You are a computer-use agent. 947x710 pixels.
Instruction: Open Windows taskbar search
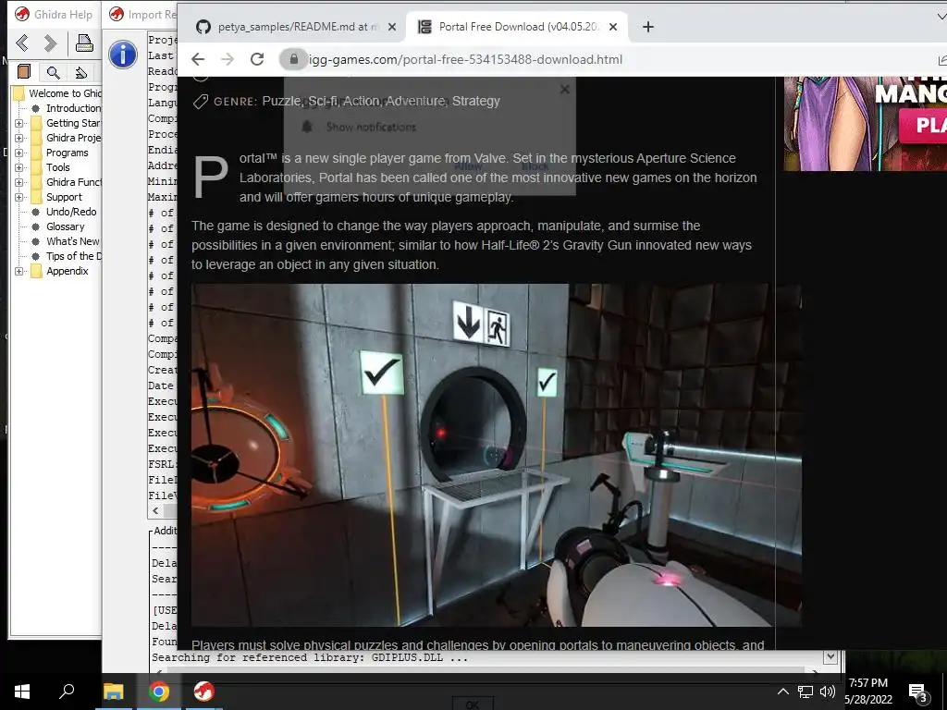click(x=67, y=692)
